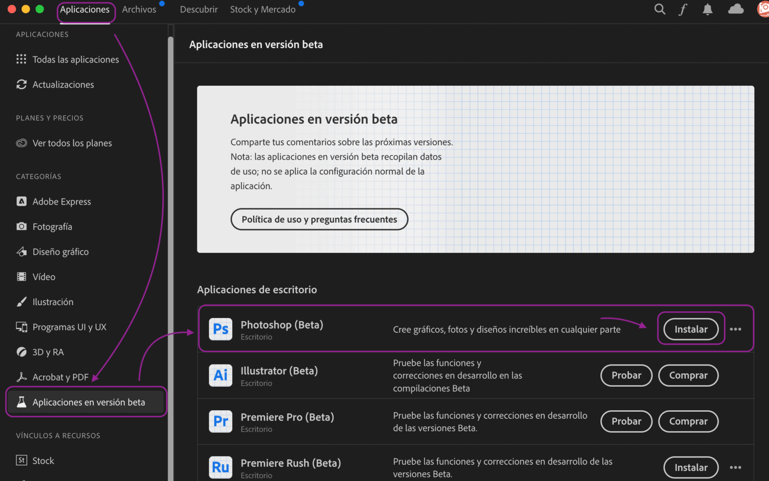Screen dimensions: 769x481
Task: Open the search magnifier icon
Action: (x=660, y=9)
